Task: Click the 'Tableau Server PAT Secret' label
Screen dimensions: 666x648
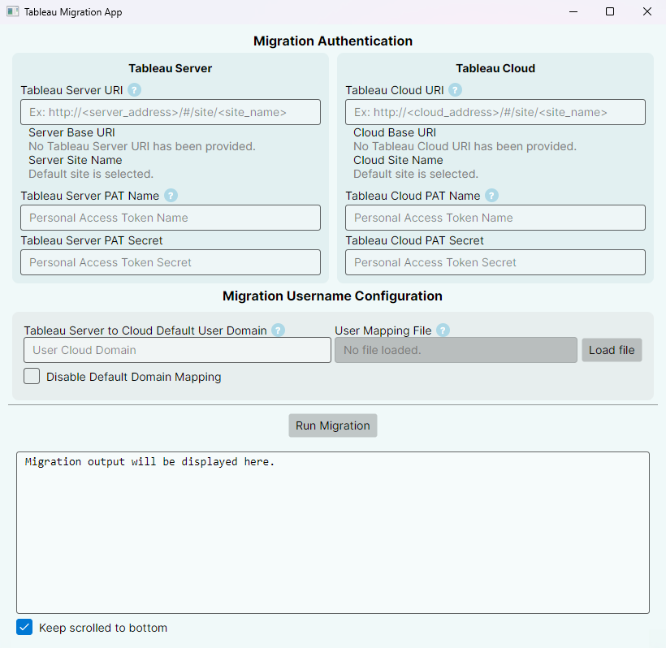Action: coord(92,240)
